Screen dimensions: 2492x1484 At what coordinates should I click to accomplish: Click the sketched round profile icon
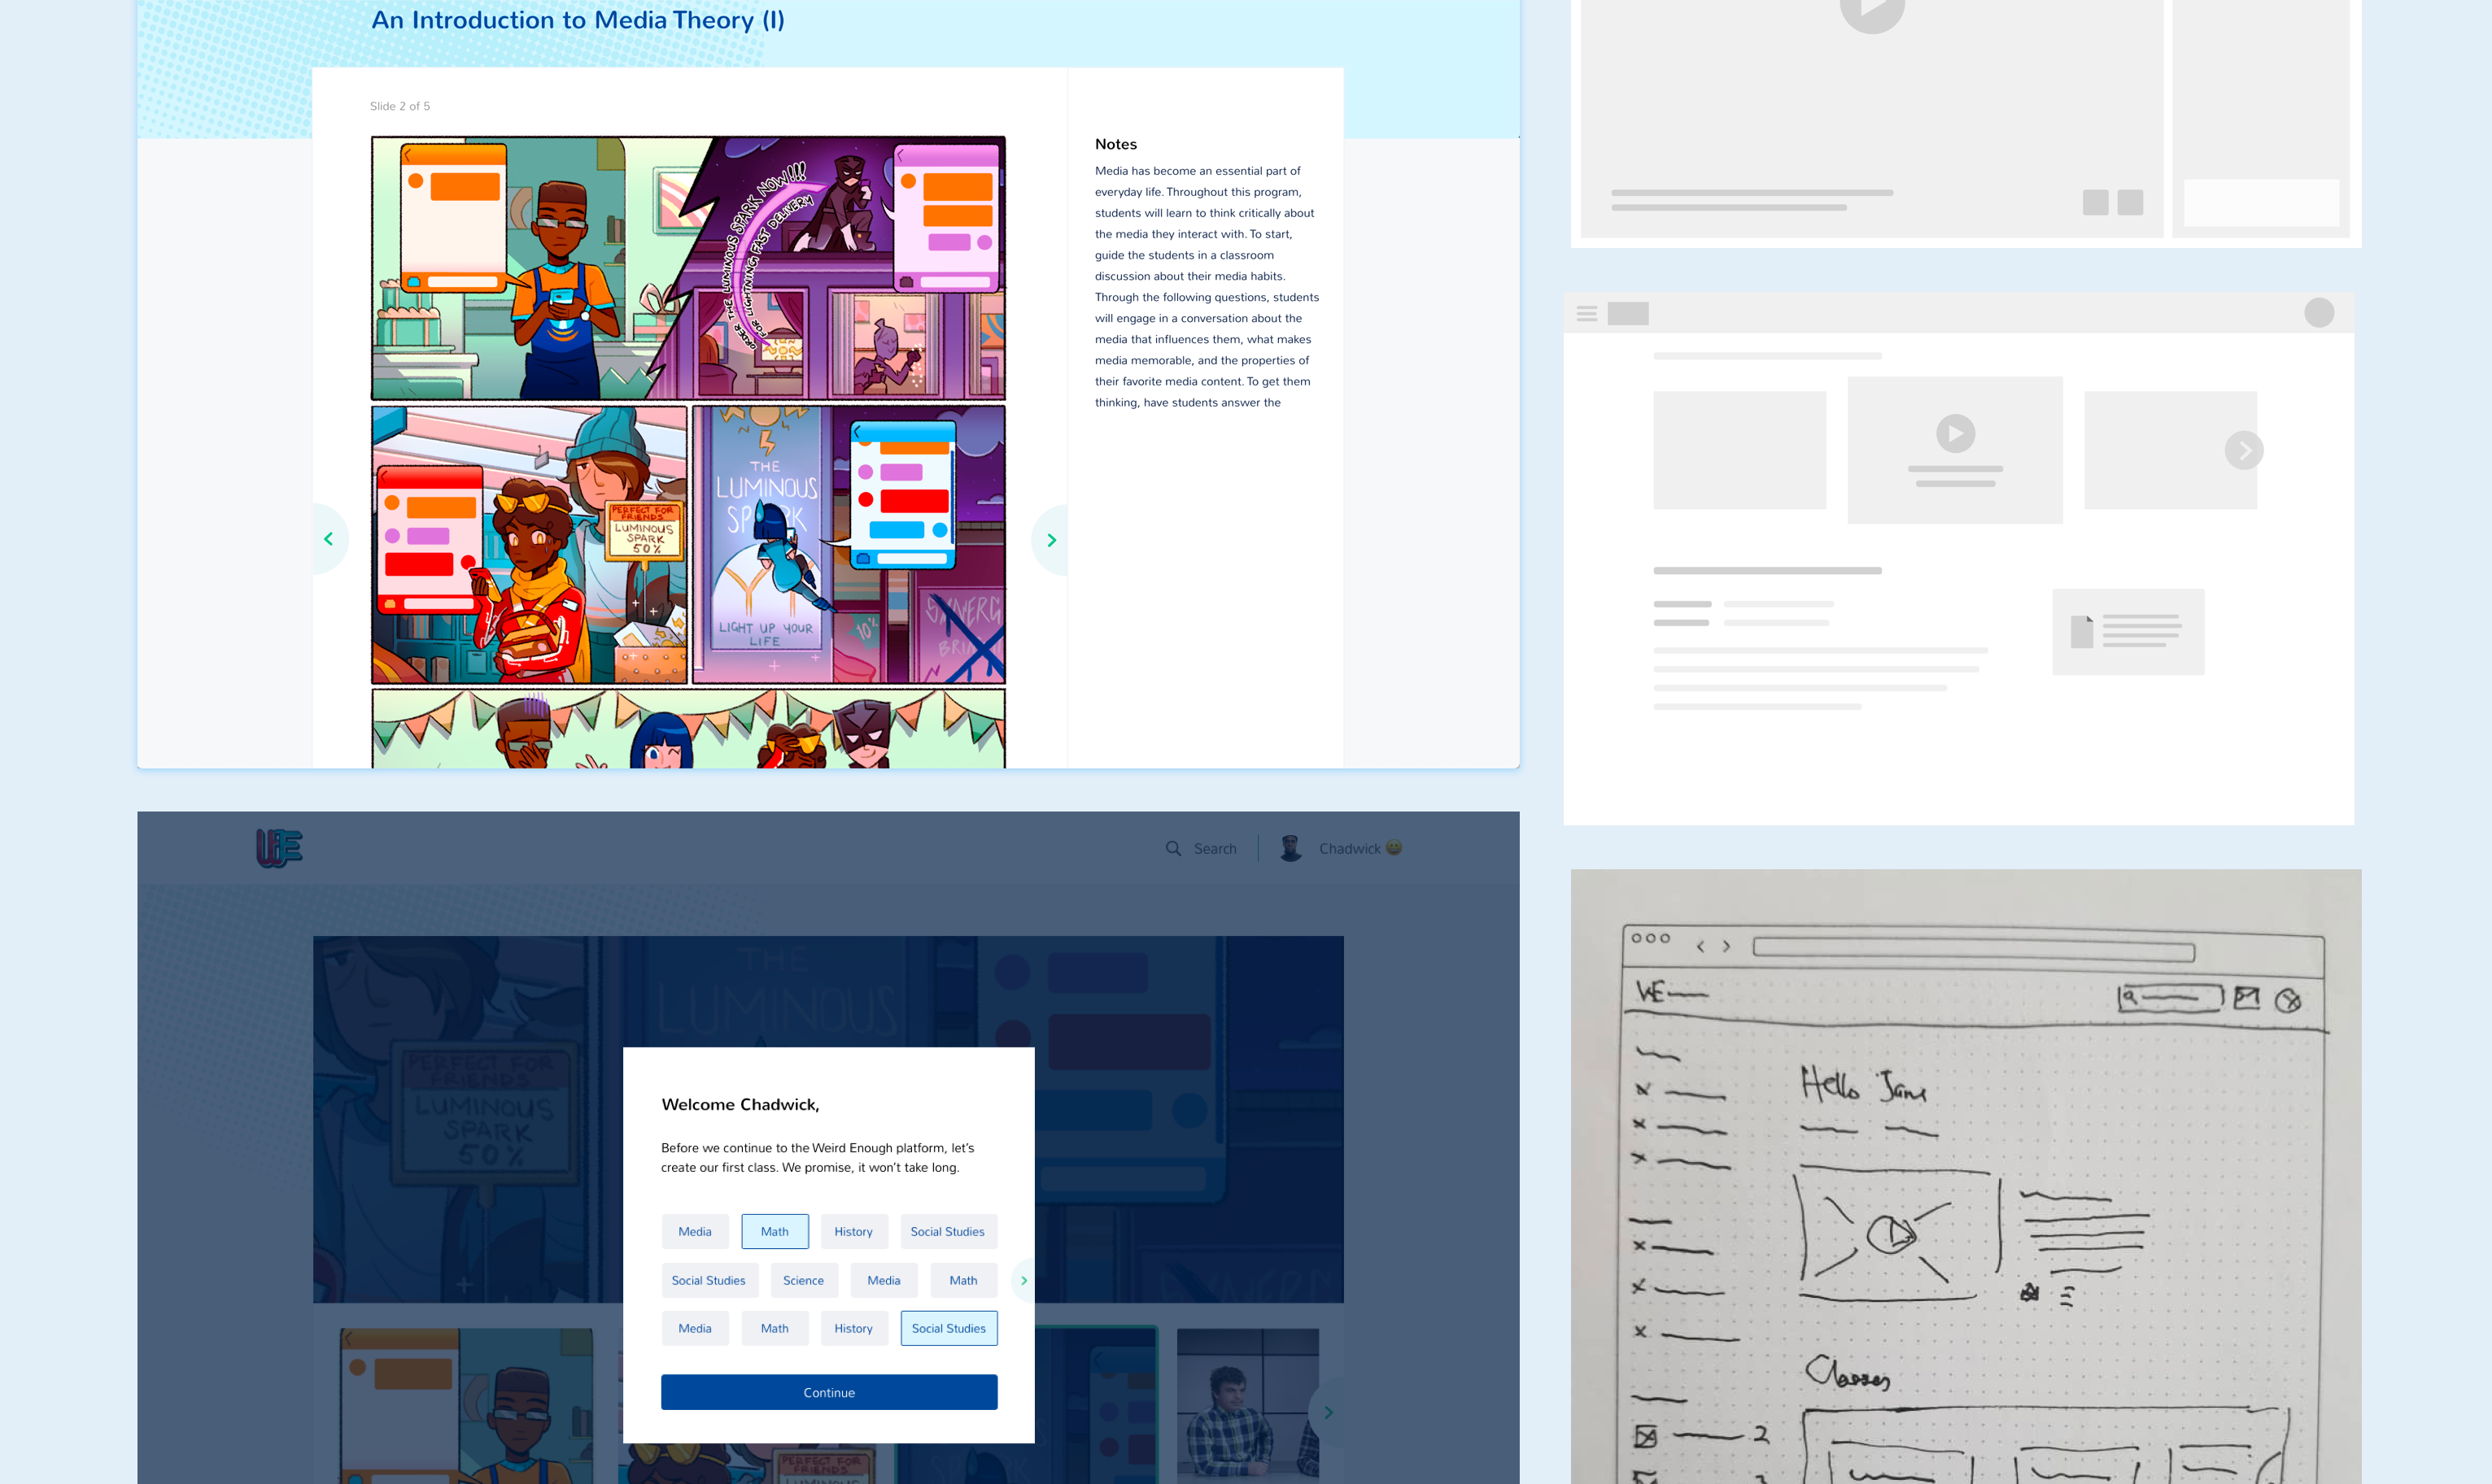(2288, 1000)
